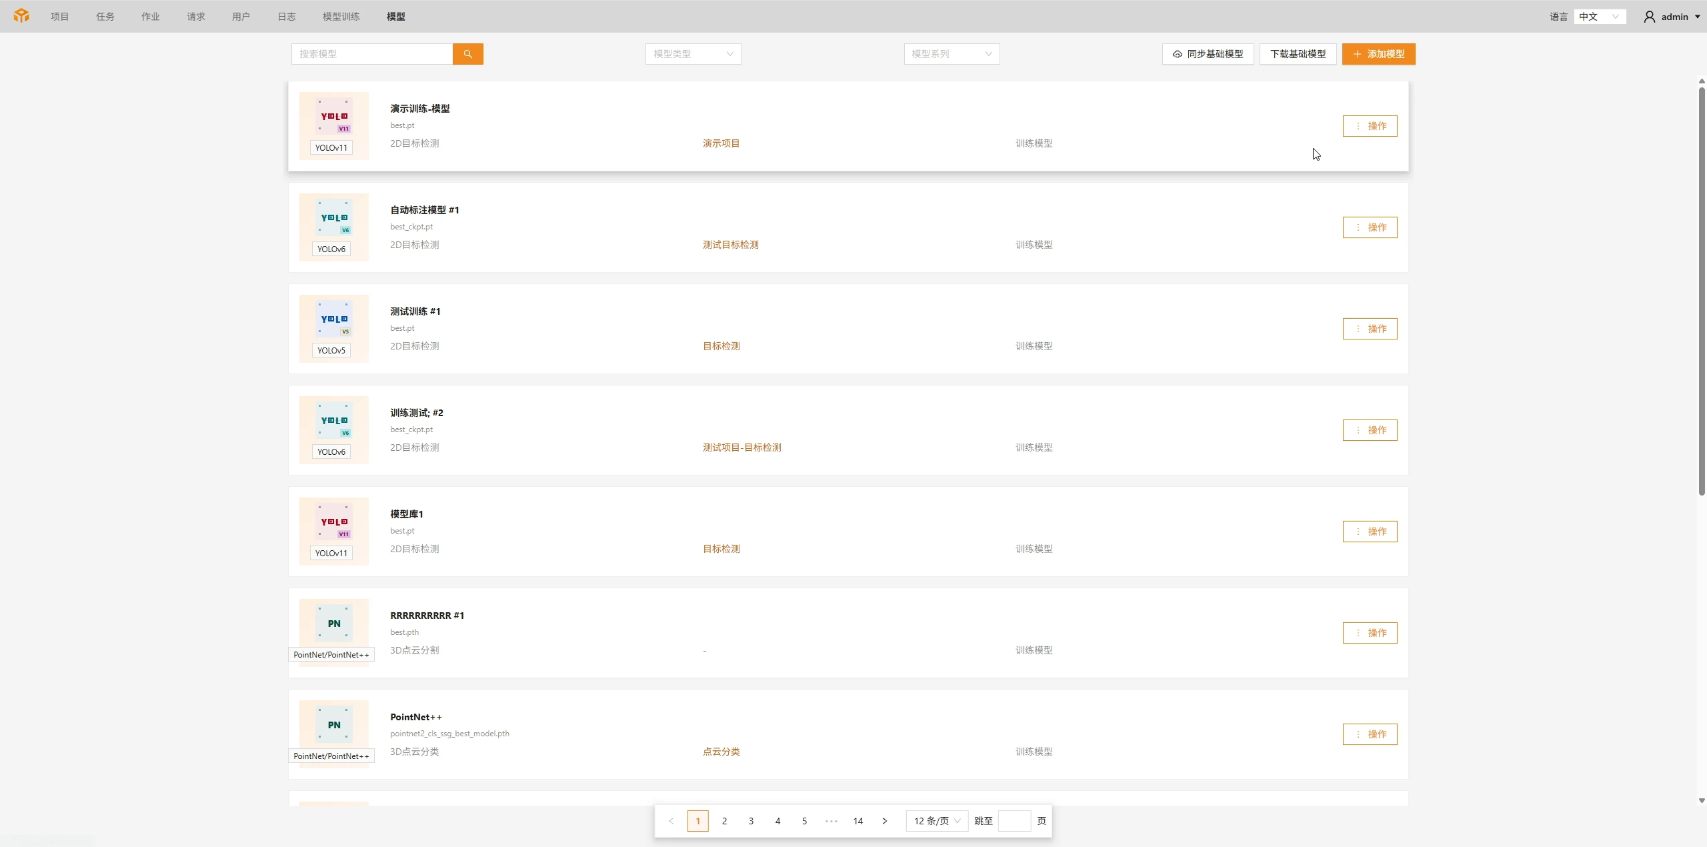Open the 12 条/页 page size dropdown
This screenshot has height=847, width=1707.
(x=937, y=821)
